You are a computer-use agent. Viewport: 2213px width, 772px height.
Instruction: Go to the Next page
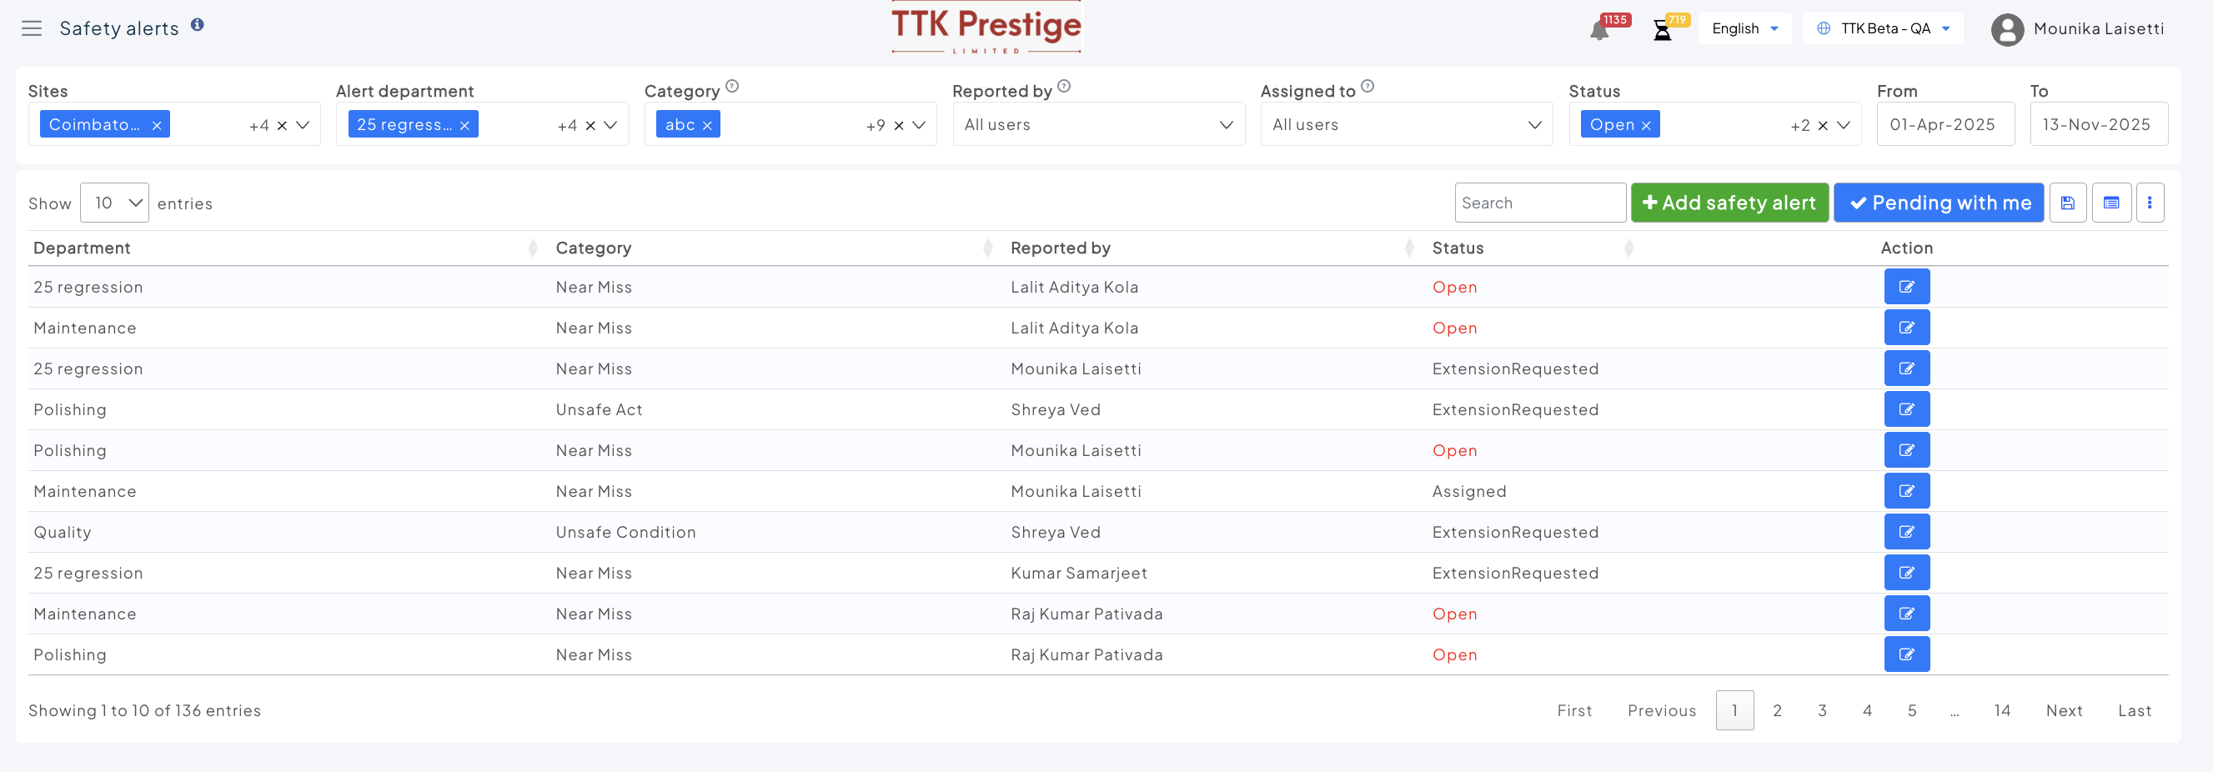(2064, 710)
